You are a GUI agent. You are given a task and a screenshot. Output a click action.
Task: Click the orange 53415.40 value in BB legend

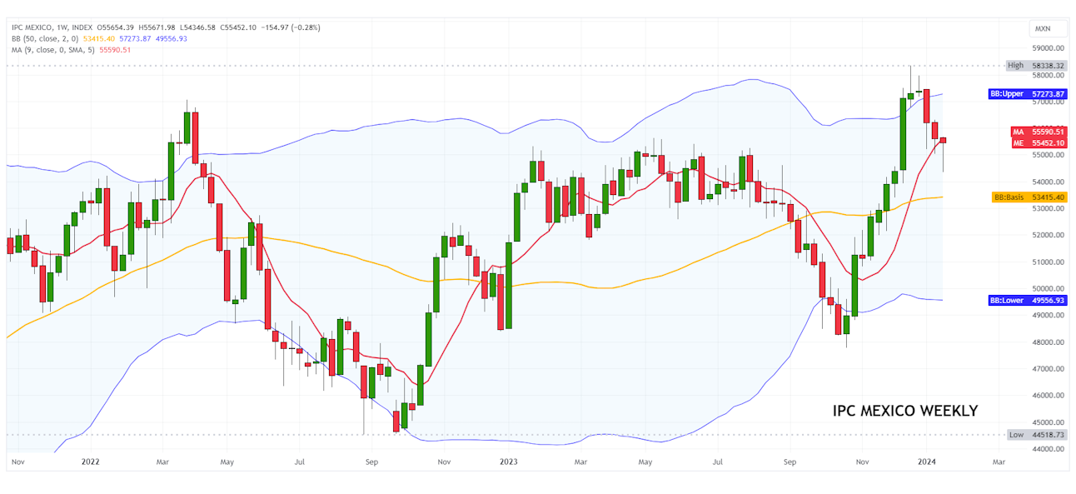100,38
